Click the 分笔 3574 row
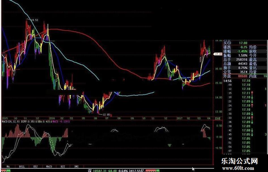This screenshot has width=268, height=172. point(235,72)
